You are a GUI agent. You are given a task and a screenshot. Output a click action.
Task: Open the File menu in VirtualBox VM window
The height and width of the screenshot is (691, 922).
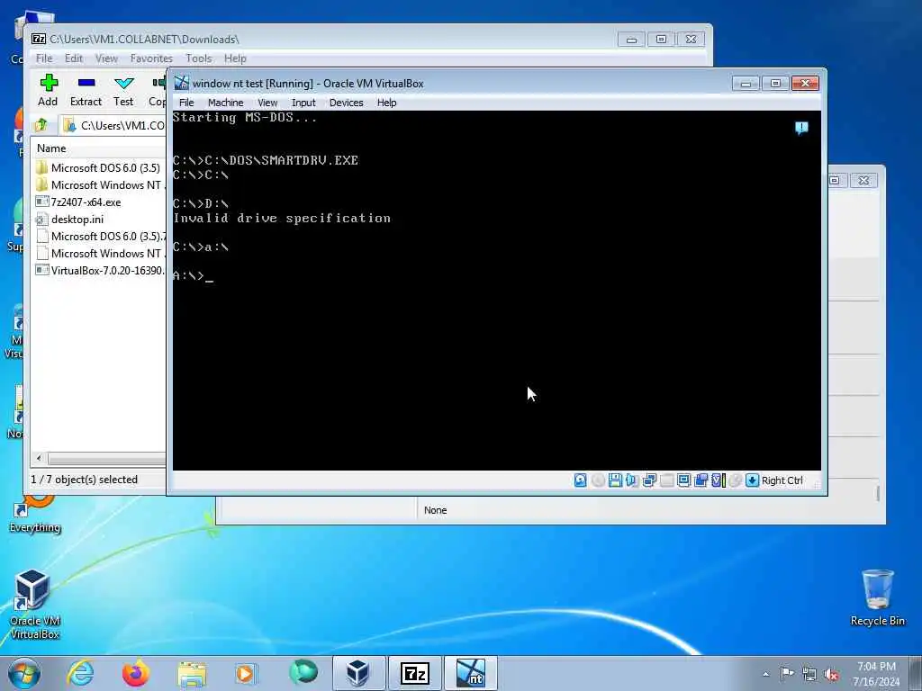tap(186, 103)
